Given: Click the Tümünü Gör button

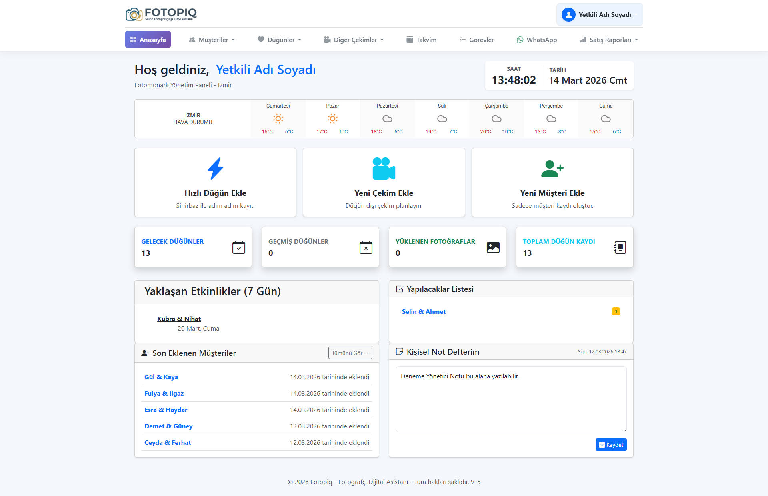Looking at the screenshot, I should (350, 353).
